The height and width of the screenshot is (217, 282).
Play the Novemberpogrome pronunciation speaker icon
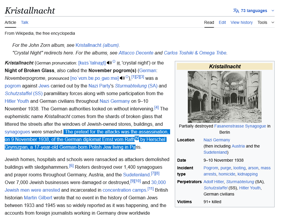(122, 78)
